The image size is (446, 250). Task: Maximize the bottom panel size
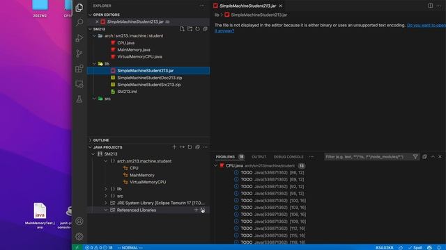pos(433,156)
